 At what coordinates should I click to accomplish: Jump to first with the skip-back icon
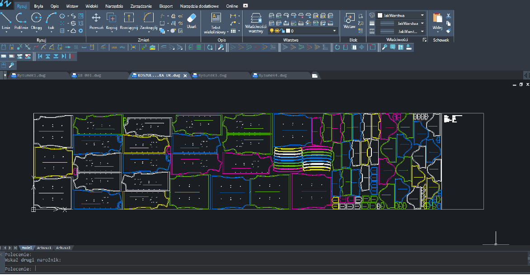40,56
